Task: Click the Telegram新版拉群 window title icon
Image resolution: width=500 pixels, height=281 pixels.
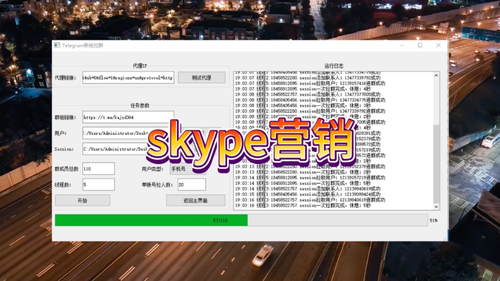Action: click(57, 46)
